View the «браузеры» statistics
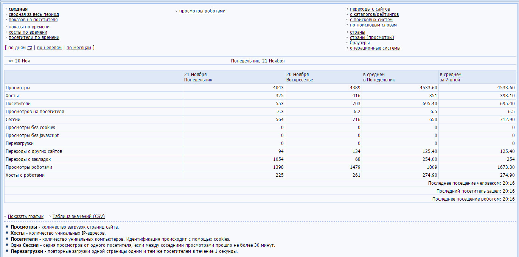The height and width of the screenshot is (257, 519). point(359,43)
